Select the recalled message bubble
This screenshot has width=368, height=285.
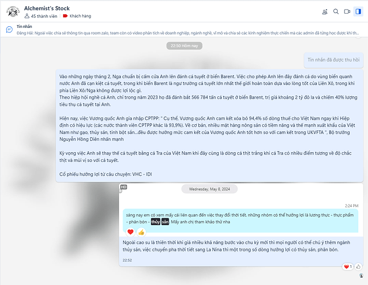pos(333,60)
